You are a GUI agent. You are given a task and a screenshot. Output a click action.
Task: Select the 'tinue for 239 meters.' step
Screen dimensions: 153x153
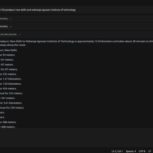click(x=12, y=108)
